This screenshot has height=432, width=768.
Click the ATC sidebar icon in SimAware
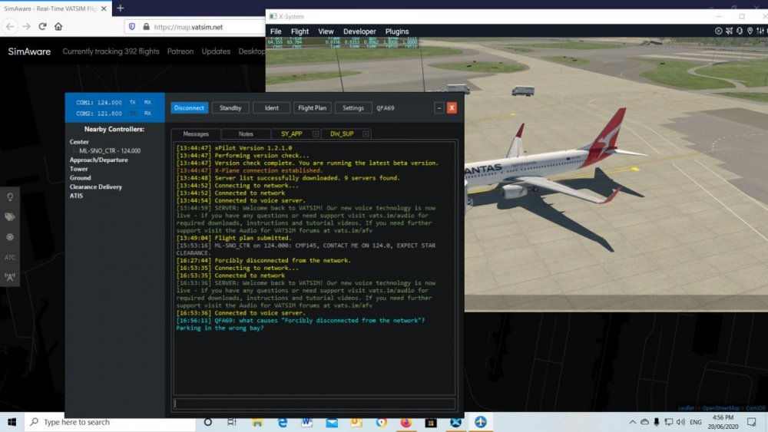tap(10, 257)
